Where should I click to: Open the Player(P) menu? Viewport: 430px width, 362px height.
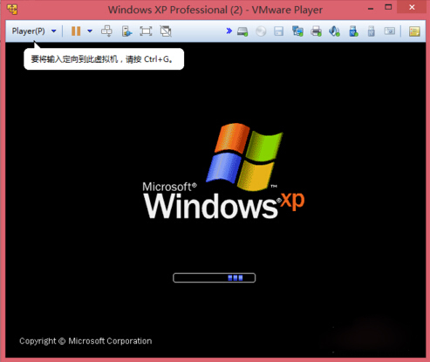pyautogui.click(x=28, y=31)
